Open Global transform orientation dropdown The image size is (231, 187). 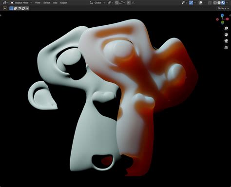[97, 3]
